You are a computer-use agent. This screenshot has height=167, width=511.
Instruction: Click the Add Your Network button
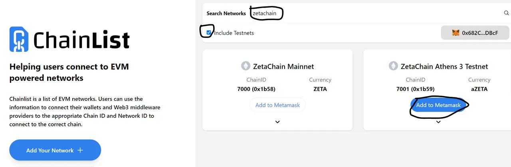click(x=55, y=150)
